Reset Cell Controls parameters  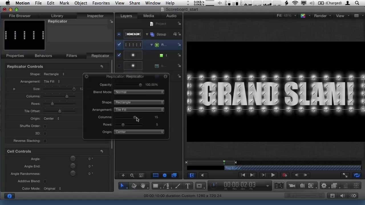(x=102, y=151)
